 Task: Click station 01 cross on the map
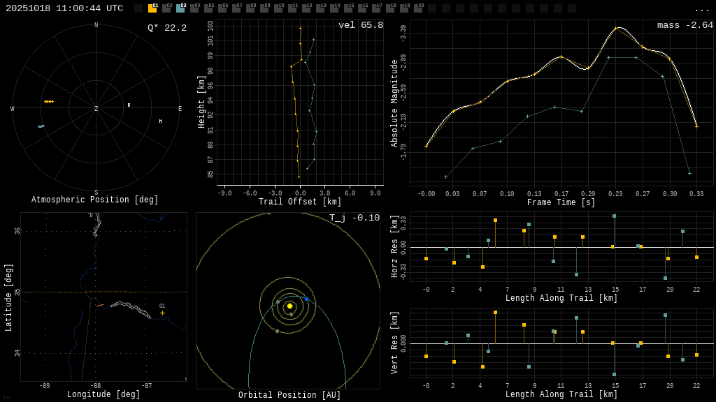click(162, 313)
